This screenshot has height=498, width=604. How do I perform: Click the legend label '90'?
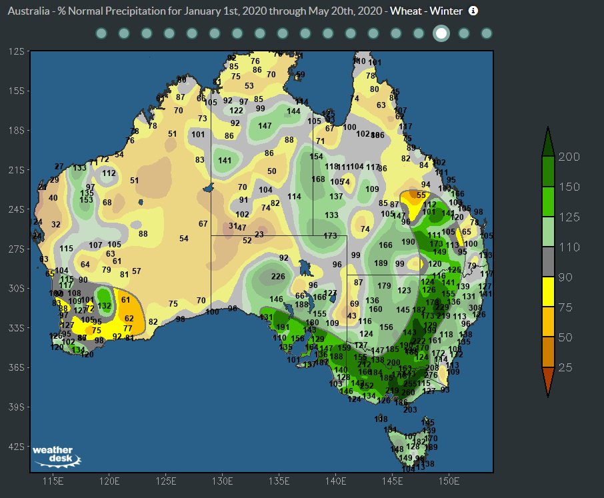click(x=565, y=277)
